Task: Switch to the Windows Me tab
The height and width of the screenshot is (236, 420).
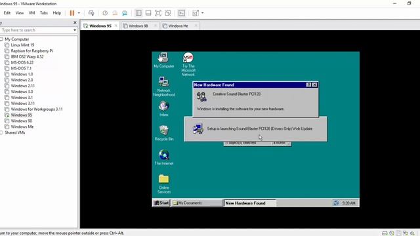Action: [x=178, y=26]
